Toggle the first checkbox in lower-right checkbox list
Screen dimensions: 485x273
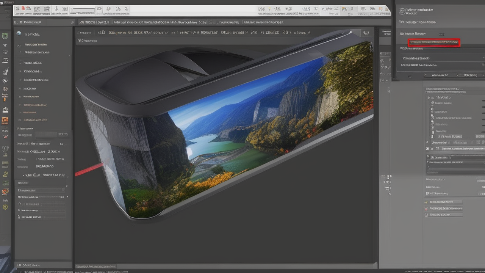coord(426,202)
